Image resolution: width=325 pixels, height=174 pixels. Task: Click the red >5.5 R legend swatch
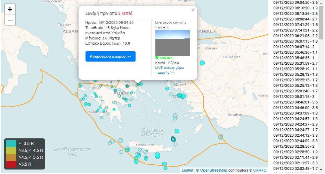11,164
